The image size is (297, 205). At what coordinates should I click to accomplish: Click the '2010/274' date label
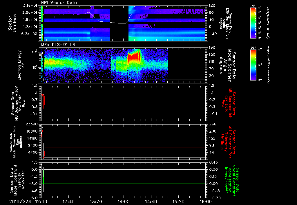tap(20, 202)
